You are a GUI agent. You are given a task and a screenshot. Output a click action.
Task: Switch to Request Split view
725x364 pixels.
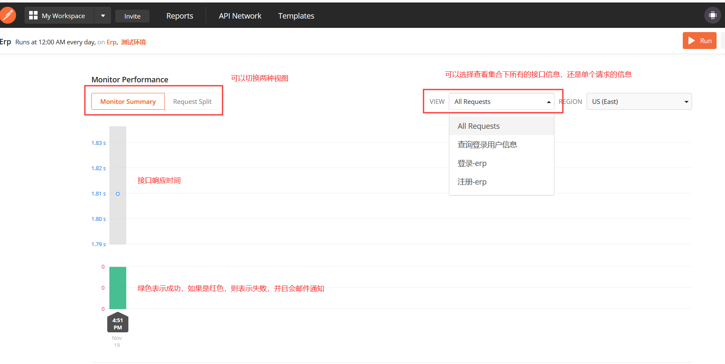coord(192,102)
